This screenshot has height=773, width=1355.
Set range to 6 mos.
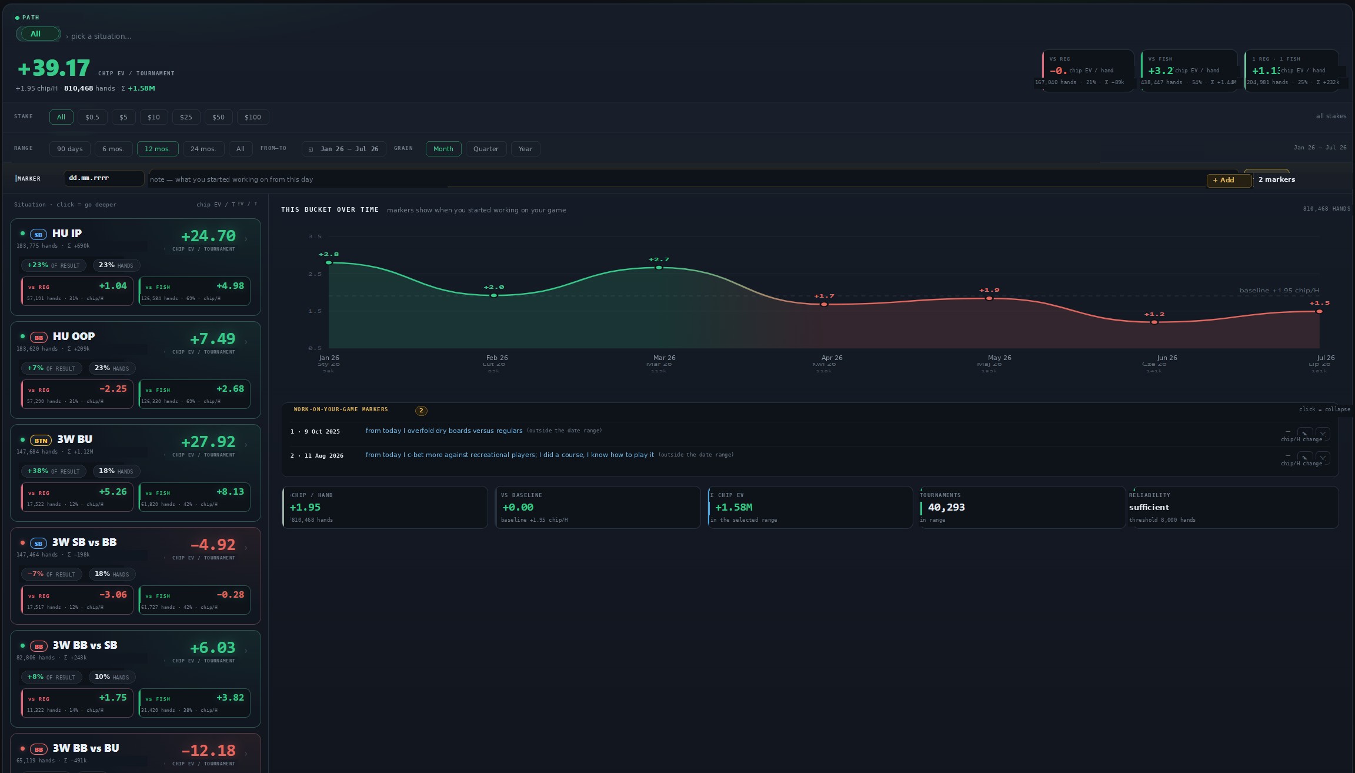pyautogui.click(x=113, y=149)
